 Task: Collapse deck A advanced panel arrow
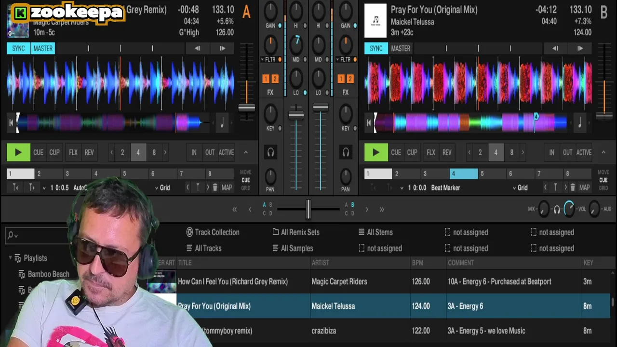245,152
